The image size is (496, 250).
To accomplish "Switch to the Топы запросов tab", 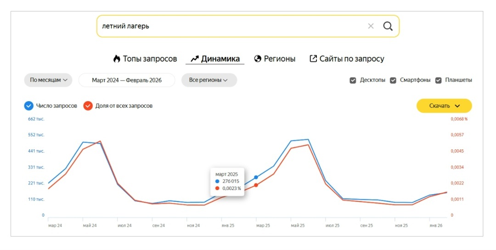I will point(150,59).
